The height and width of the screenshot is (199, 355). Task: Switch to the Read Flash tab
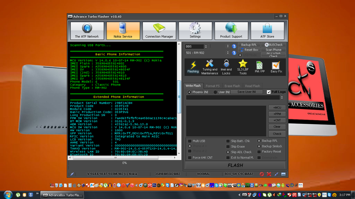coord(252,86)
